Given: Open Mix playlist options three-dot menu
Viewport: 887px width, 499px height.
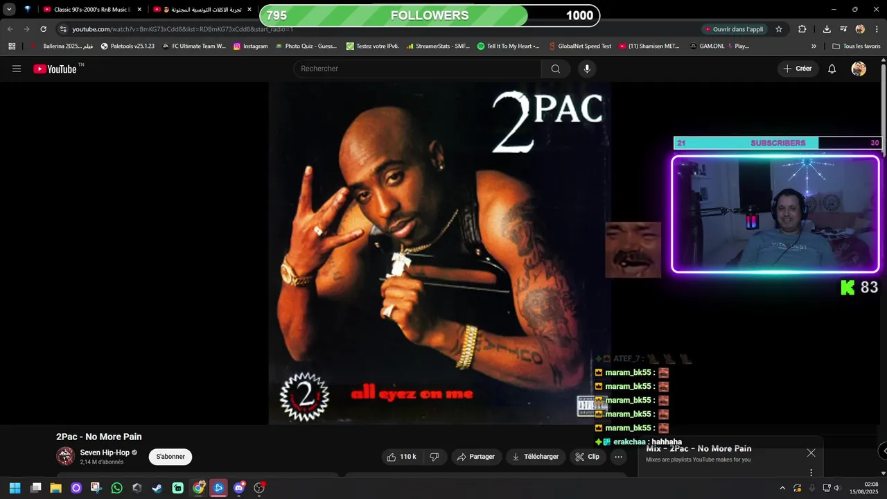Looking at the screenshot, I should [x=811, y=473].
